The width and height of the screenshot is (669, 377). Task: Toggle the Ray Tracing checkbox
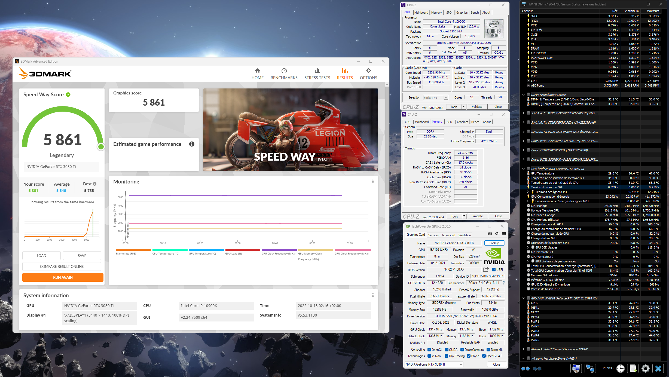[446, 356]
